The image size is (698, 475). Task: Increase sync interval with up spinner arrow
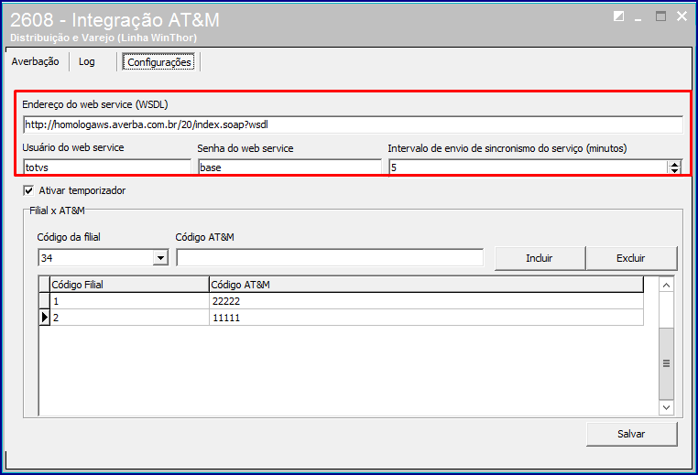tap(674, 164)
